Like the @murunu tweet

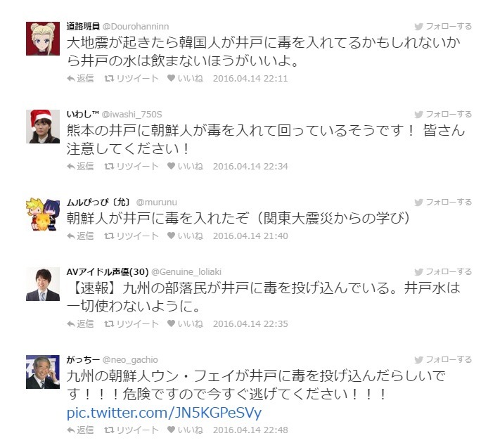click(x=185, y=236)
